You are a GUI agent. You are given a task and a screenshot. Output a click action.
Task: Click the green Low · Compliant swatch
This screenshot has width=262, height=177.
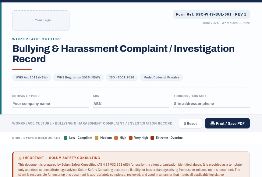point(65,138)
